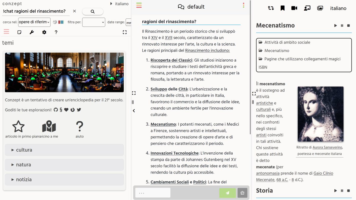Stop the Mecenatismo section audio

[x=349, y=26]
